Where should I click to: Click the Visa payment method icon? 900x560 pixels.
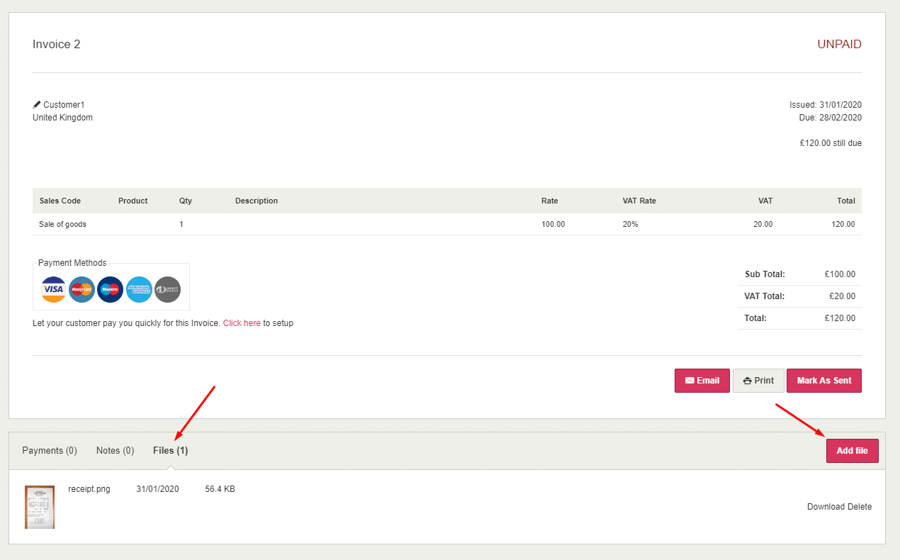[53, 289]
